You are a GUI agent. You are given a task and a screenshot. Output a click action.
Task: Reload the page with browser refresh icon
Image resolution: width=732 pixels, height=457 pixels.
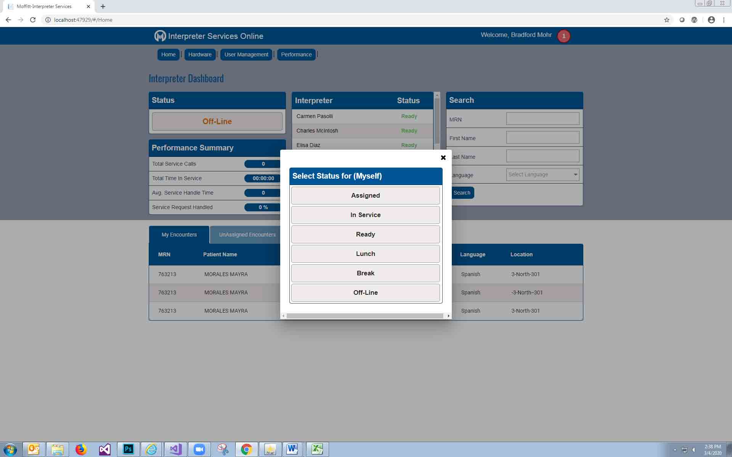[x=33, y=20]
